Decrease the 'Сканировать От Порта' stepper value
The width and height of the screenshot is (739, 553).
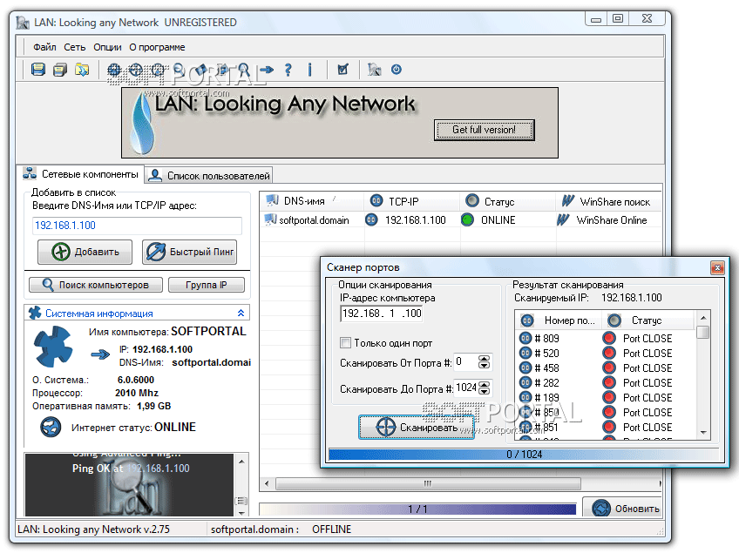tap(484, 366)
